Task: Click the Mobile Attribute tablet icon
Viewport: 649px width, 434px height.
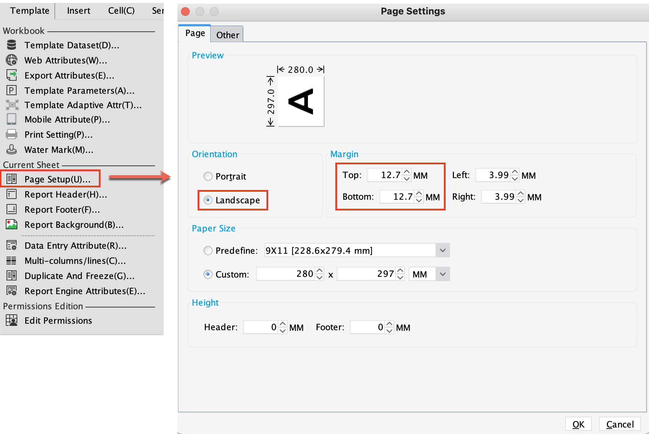Action: click(12, 119)
